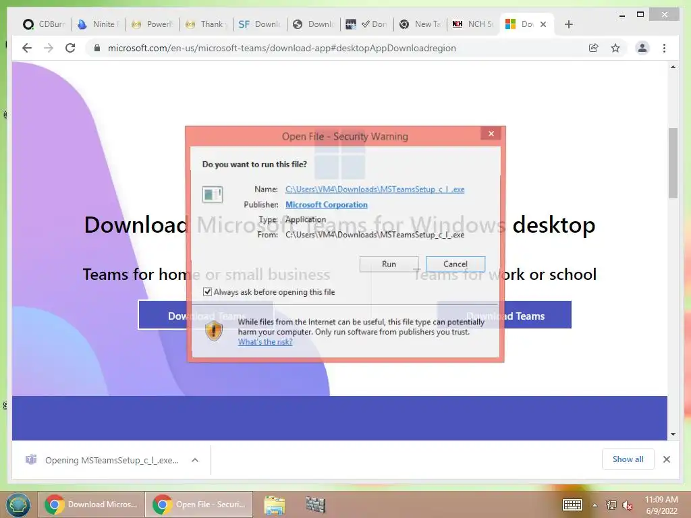
Task: Open the Start button orb
Action: pyautogui.click(x=18, y=505)
